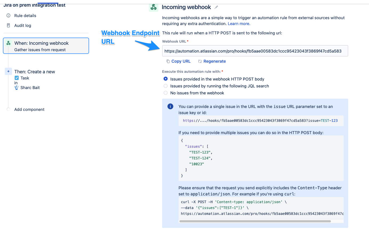This screenshot has height=229, width=369.
Task: Click the blue plus icon beside Create a new
Action: click(8, 71)
